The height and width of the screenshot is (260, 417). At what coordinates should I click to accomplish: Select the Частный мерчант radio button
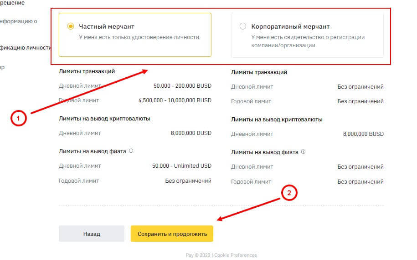click(71, 26)
